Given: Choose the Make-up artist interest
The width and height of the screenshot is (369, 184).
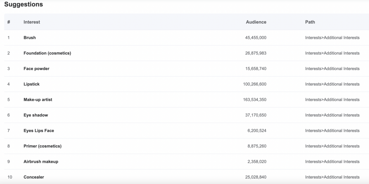Looking at the screenshot, I should pyautogui.click(x=38, y=100).
